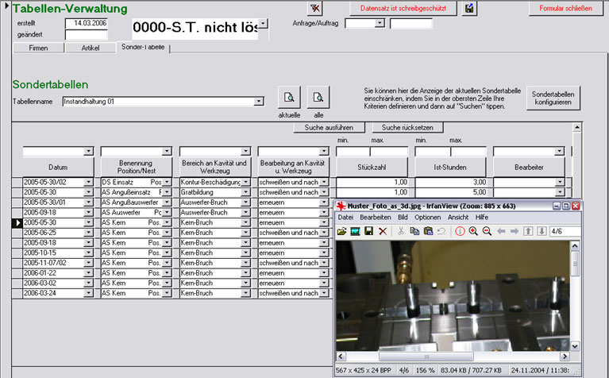Image resolution: width=609 pixels, height=378 pixels.
Task: Expand Bearbeiter filter dropdown
Action: click(x=559, y=151)
